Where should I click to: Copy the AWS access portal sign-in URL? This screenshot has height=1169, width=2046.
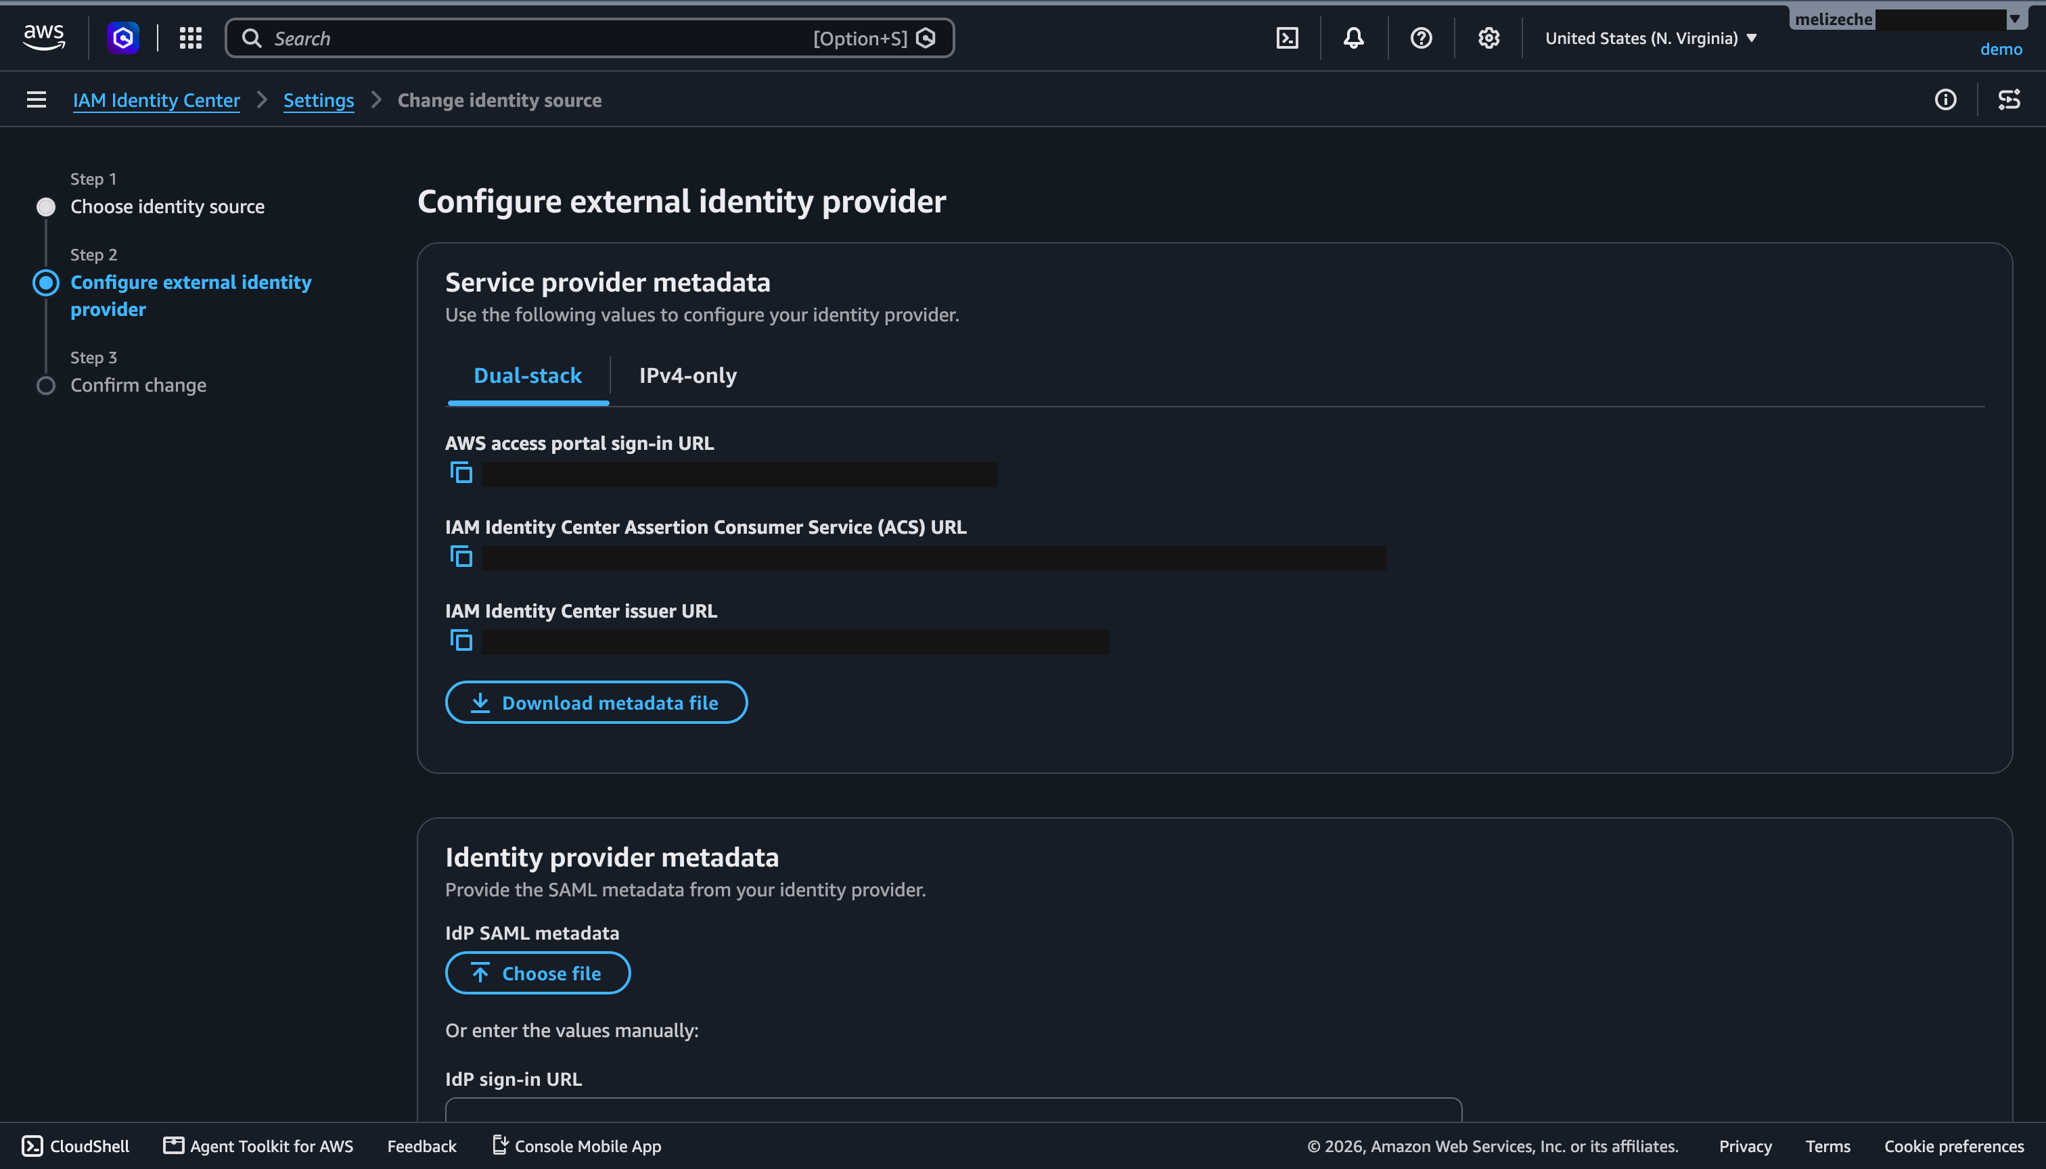pyautogui.click(x=461, y=473)
